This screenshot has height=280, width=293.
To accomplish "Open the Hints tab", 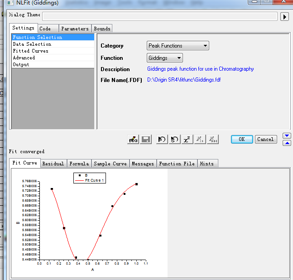I will point(207,164).
